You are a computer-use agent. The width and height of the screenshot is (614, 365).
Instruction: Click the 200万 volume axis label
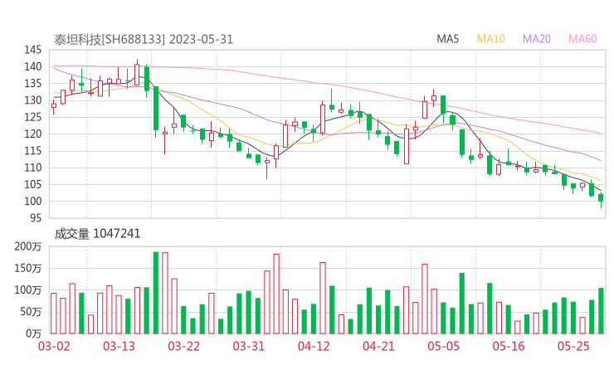point(28,246)
